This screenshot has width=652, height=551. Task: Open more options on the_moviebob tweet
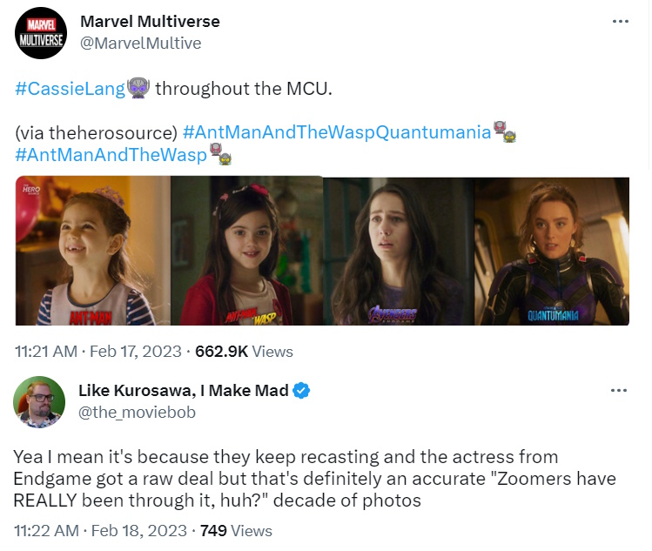620,389
